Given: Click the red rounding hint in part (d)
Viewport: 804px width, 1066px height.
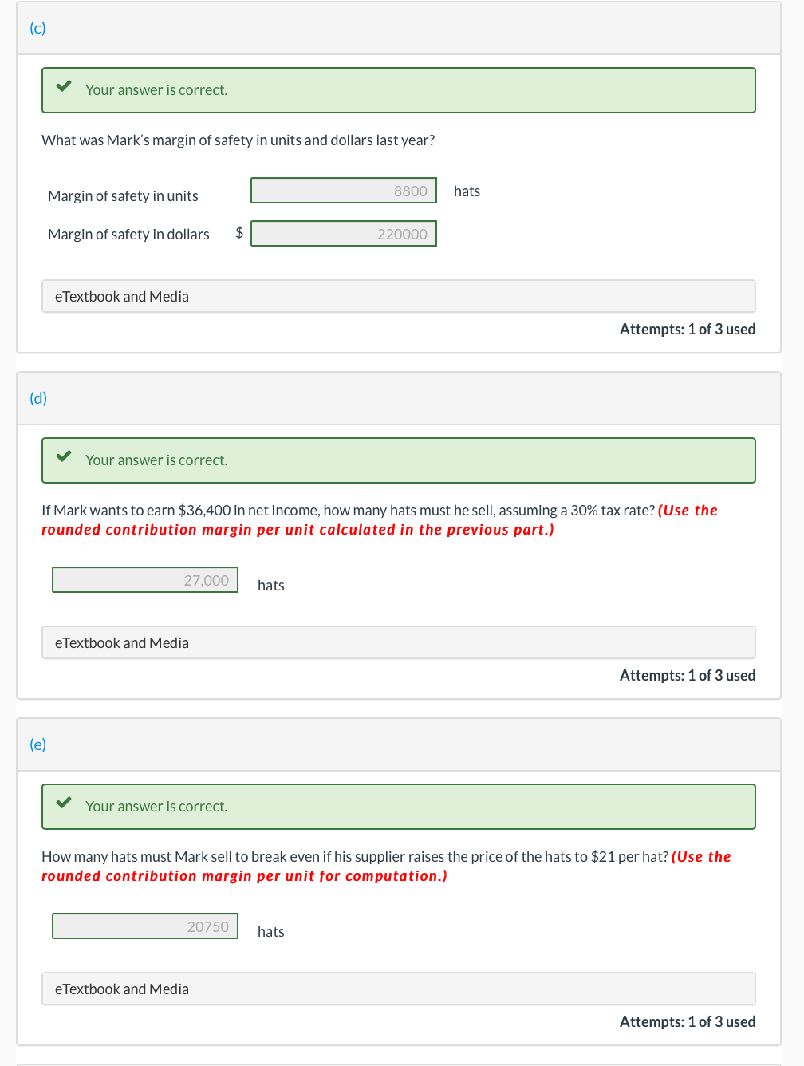Looking at the screenshot, I should coord(298,530).
